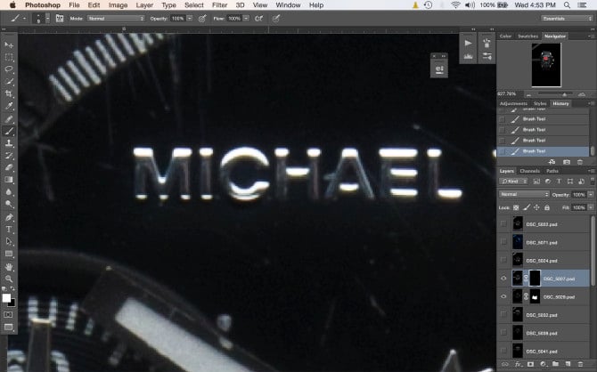Create new snapshot in History panel

[567, 162]
